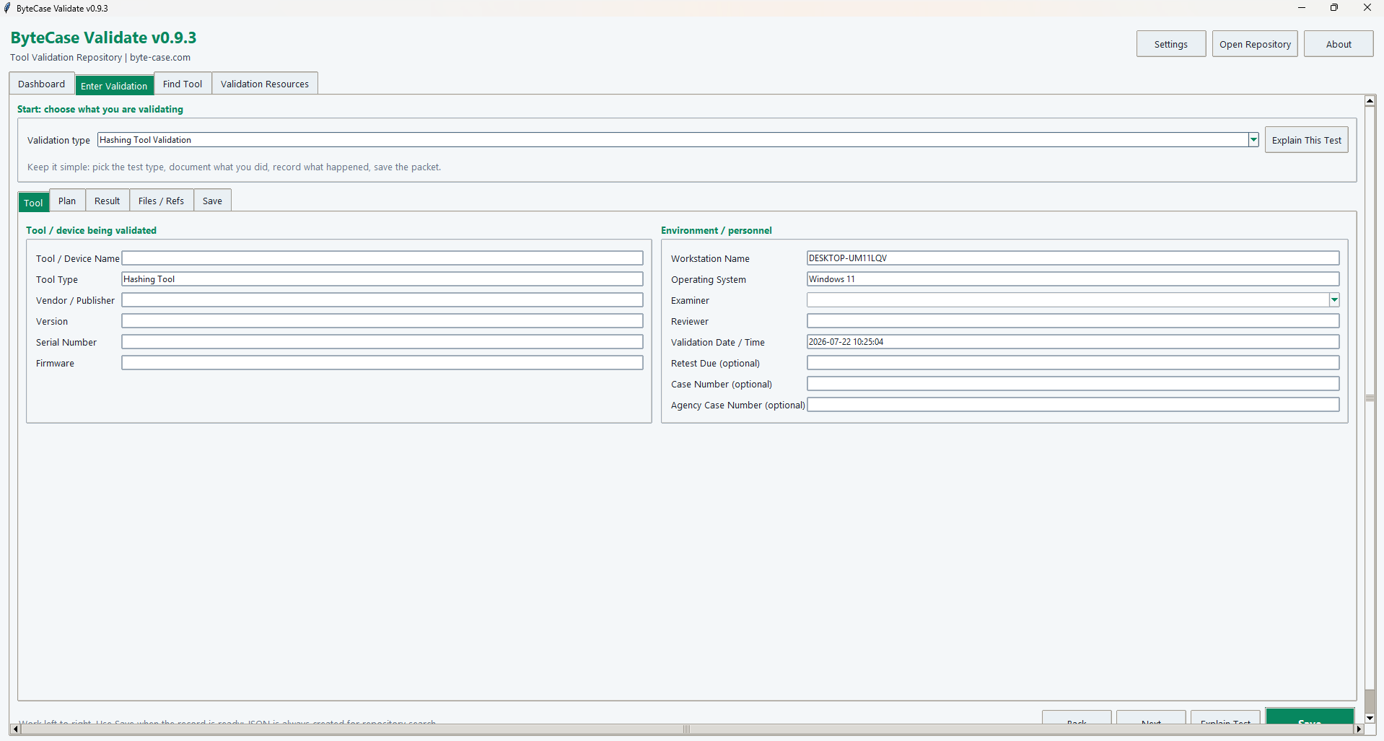Click the Tool Type field
The width and height of the screenshot is (1384, 741).
tap(382, 279)
